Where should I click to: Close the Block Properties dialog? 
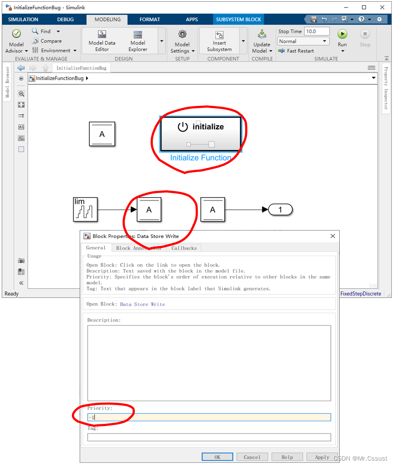(x=333, y=236)
